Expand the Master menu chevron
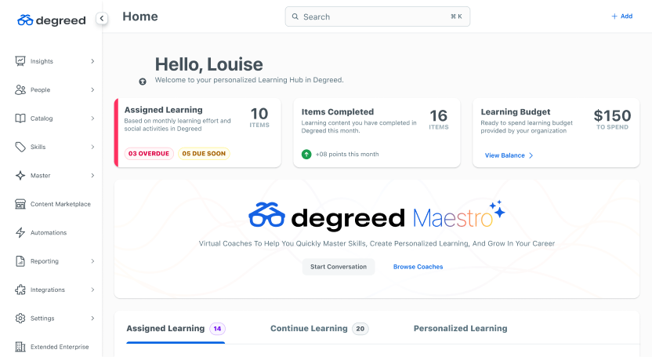Image resolution: width=652 pixels, height=357 pixels. click(92, 176)
